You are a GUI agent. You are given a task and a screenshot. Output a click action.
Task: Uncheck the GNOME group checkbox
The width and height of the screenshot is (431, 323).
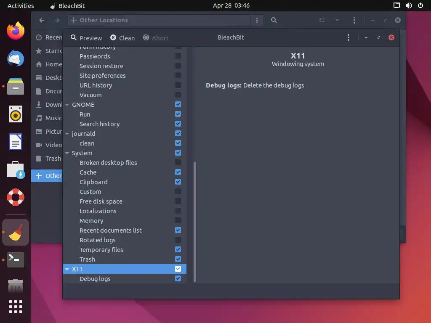click(178, 104)
